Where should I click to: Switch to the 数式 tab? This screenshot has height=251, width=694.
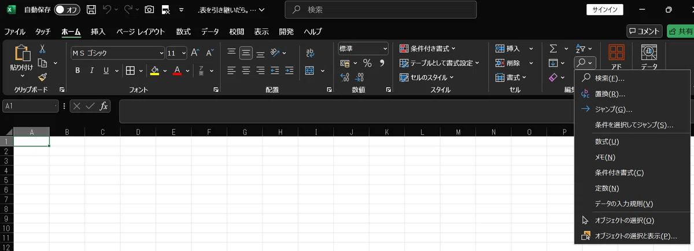tap(183, 31)
